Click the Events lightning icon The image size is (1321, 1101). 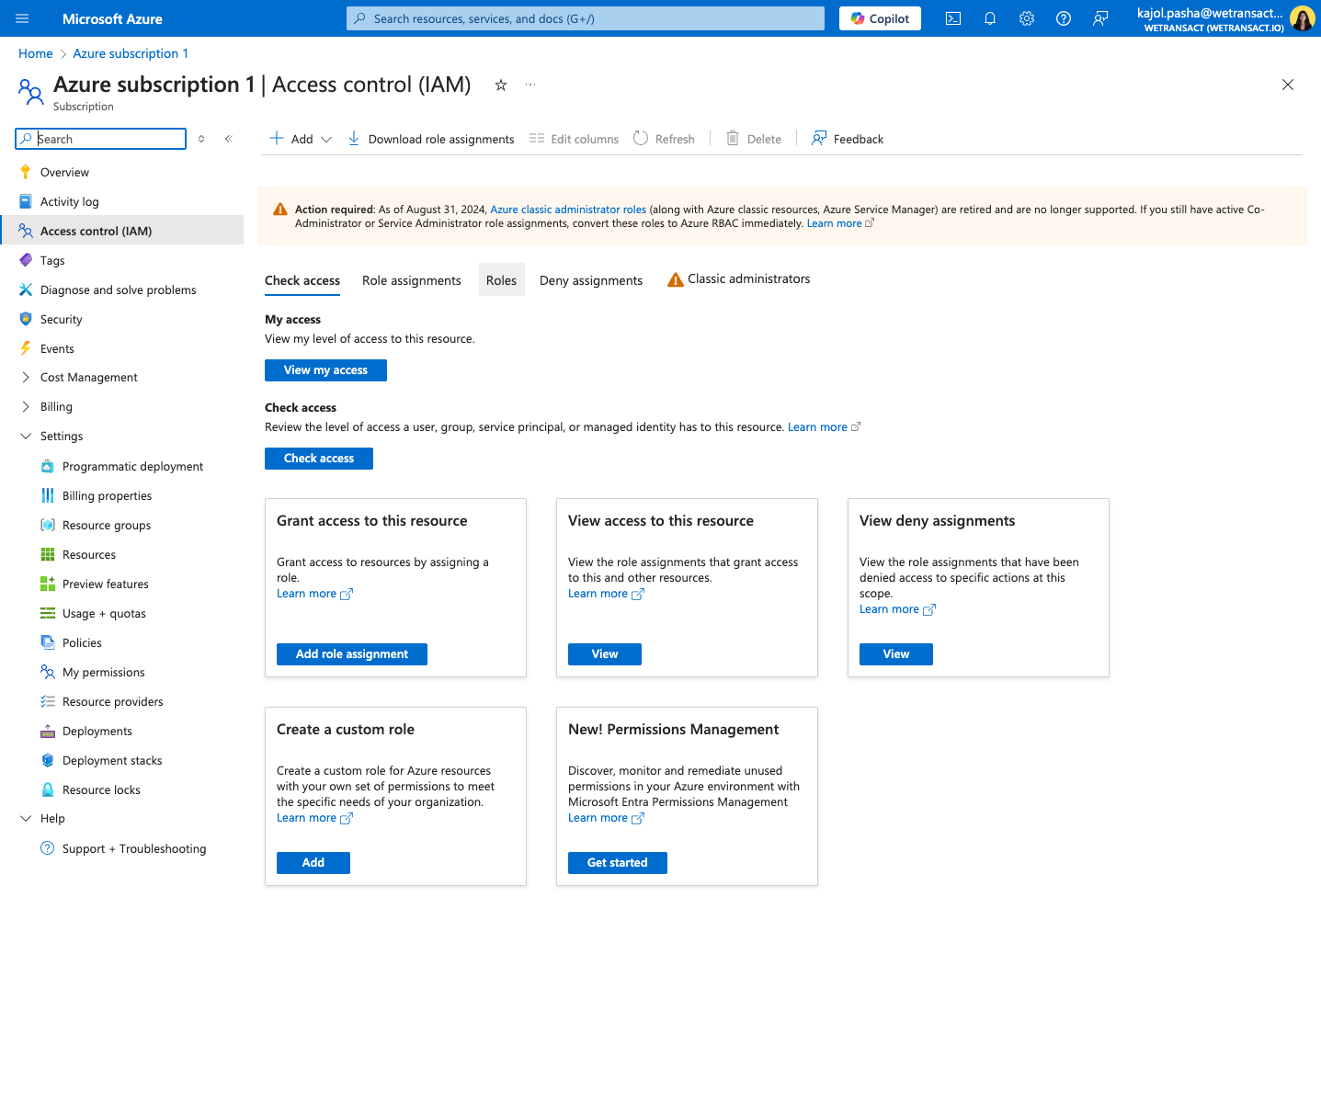point(26,348)
